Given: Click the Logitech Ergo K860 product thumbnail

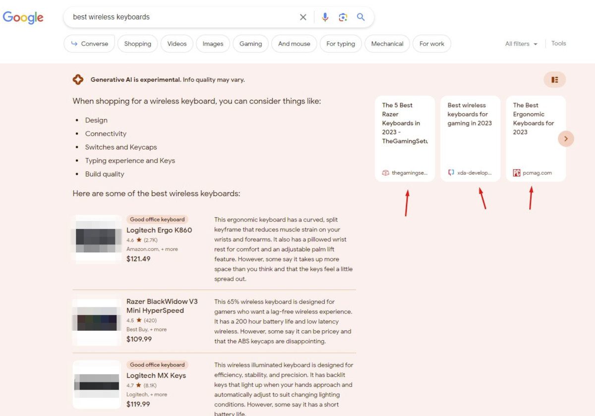Looking at the screenshot, I should [x=96, y=239].
